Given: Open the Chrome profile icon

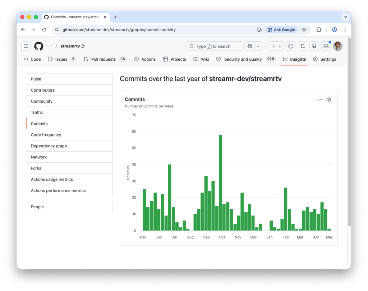Looking at the screenshot, I should 335,29.
